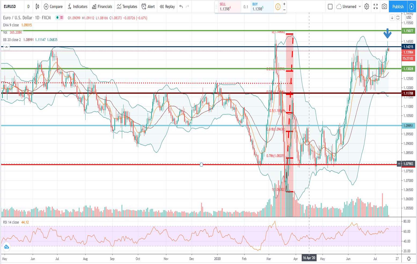Open chart settings gear in top toolbar

pyautogui.click(x=367, y=6)
